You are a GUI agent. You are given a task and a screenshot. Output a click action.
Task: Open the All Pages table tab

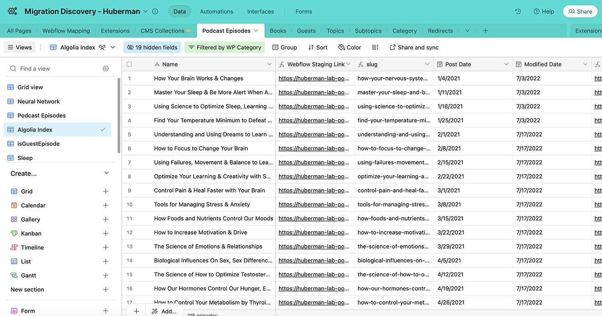tap(19, 30)
